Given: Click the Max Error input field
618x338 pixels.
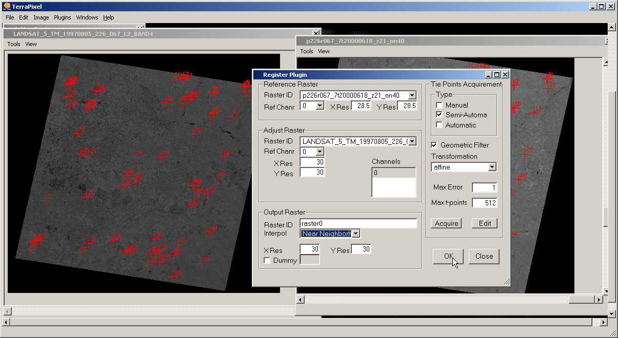Looking at the screenshot, I should (484, 187).
